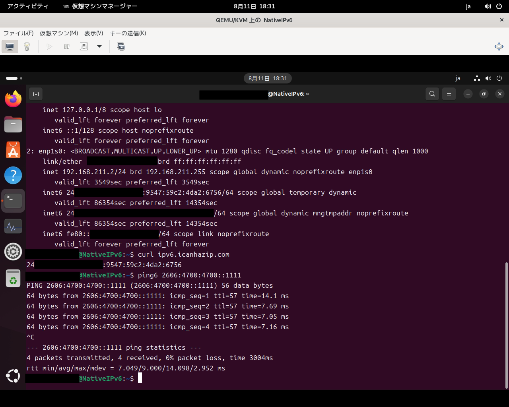Open the 仮想マシン menu
Screen dimensions: 509x407
(x=59, y=33)
